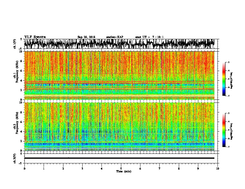Click time-axis tick label "9"

coord(198,169)
